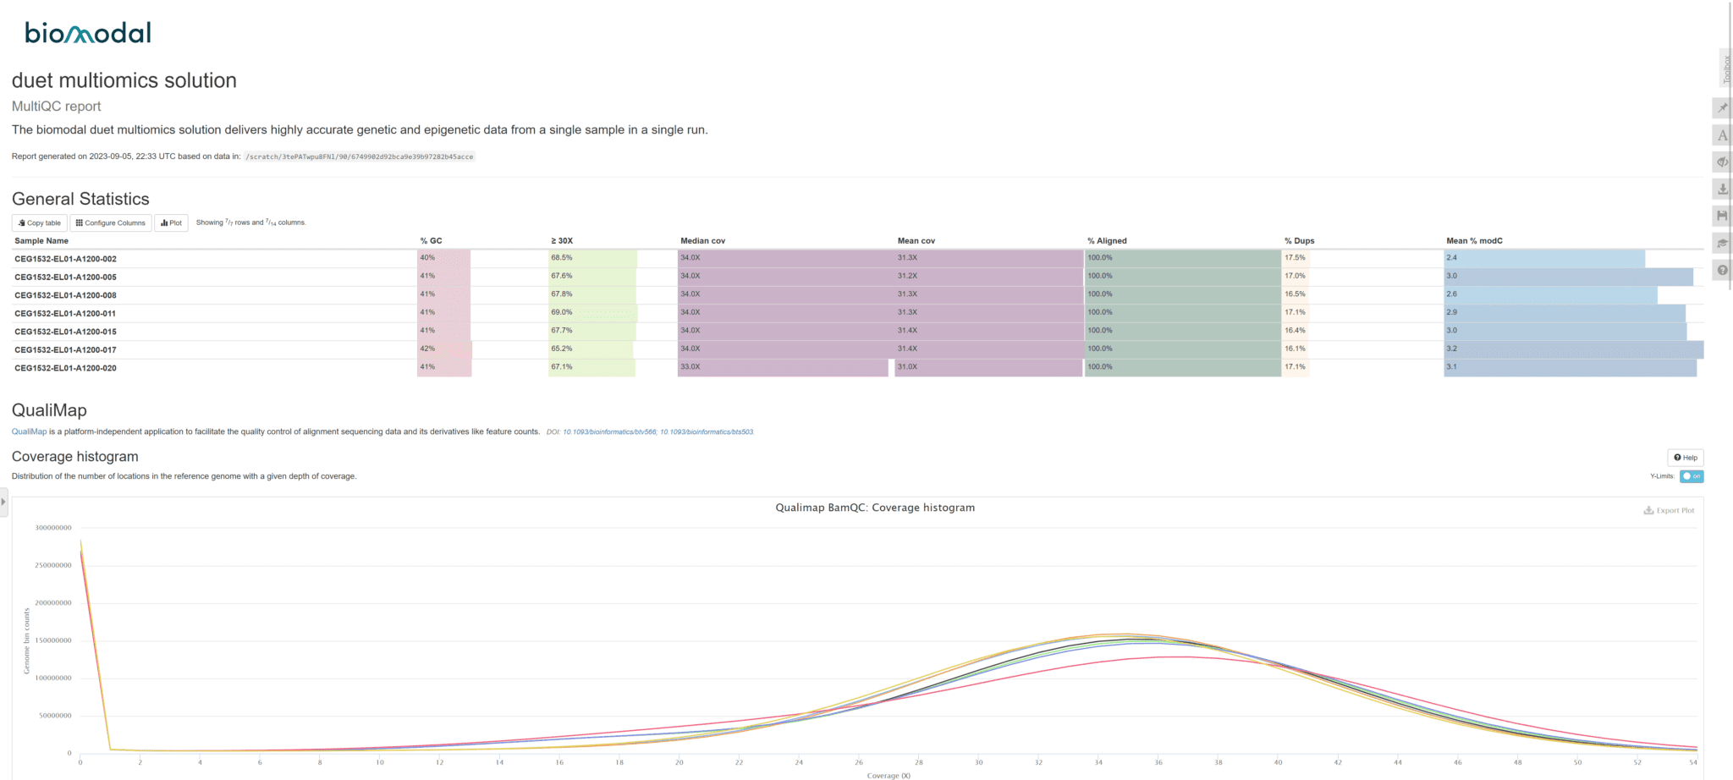
Task: Toggle the Plot view of General Statistics
Action: [x=171, y=222]
